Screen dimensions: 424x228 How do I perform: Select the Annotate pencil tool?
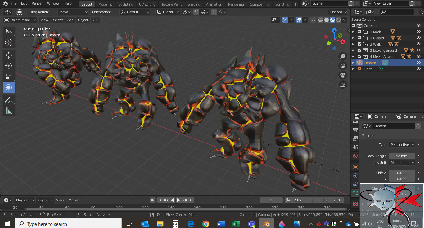(x=9, y=100)
